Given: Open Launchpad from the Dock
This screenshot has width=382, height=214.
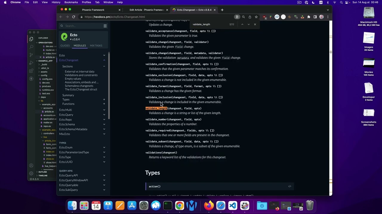Looking at the screenshot, I should (x=84, y=205).
